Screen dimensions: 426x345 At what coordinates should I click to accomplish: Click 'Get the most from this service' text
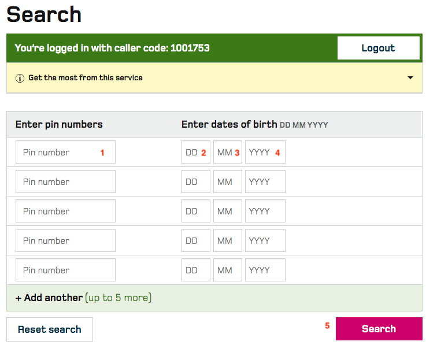pyautogui.click(x=86, y=77)
